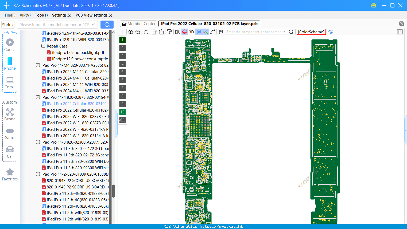Select the Game console category
This screenshot has height=229, width=407.
click(10, 134)
